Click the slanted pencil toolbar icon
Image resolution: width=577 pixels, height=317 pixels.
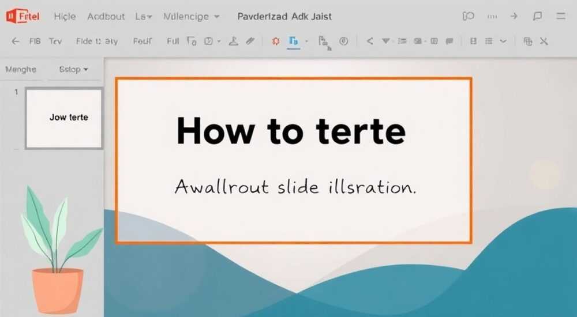[x=250, y=41]
